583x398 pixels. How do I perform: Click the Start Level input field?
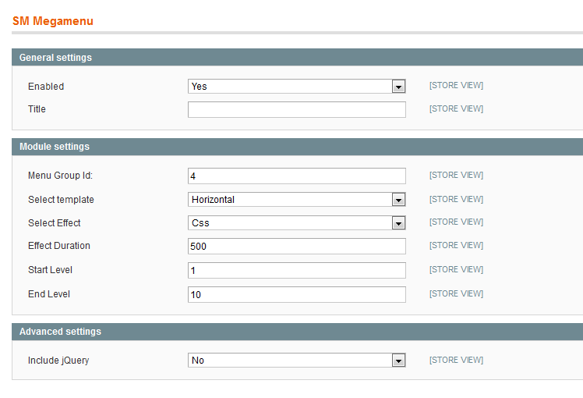pos(296,270)
